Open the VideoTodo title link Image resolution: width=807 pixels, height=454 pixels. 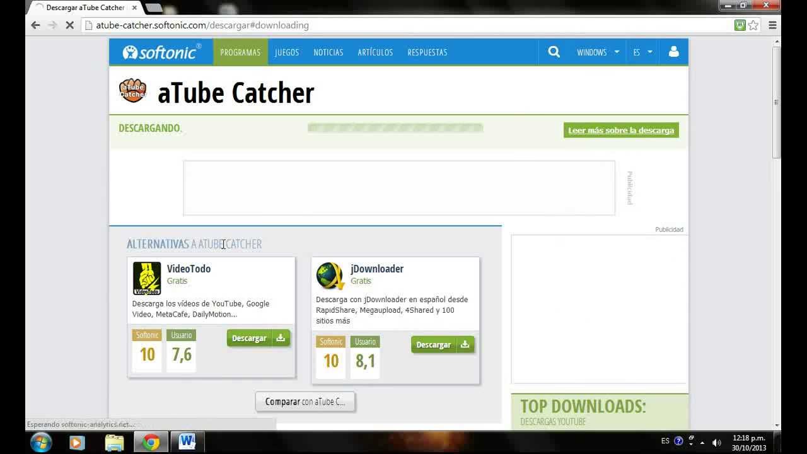(x=189, y=269)
